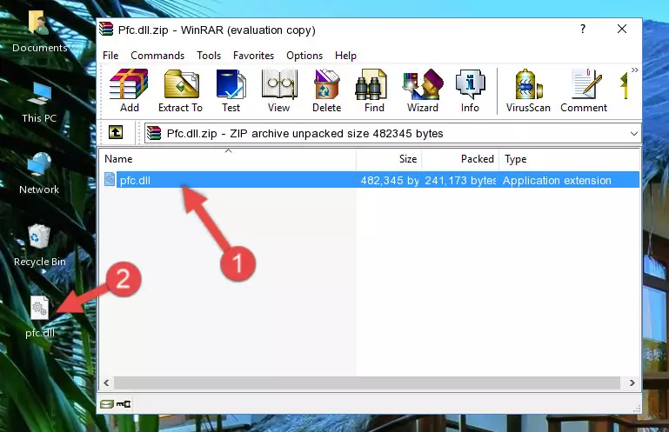Expand hidden toolbar buttons chevron
The height and width of the screenshot is (432, 669).
[634, 70]
